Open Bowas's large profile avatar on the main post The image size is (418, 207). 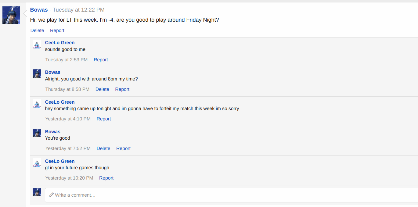click(x=11, y=15)
